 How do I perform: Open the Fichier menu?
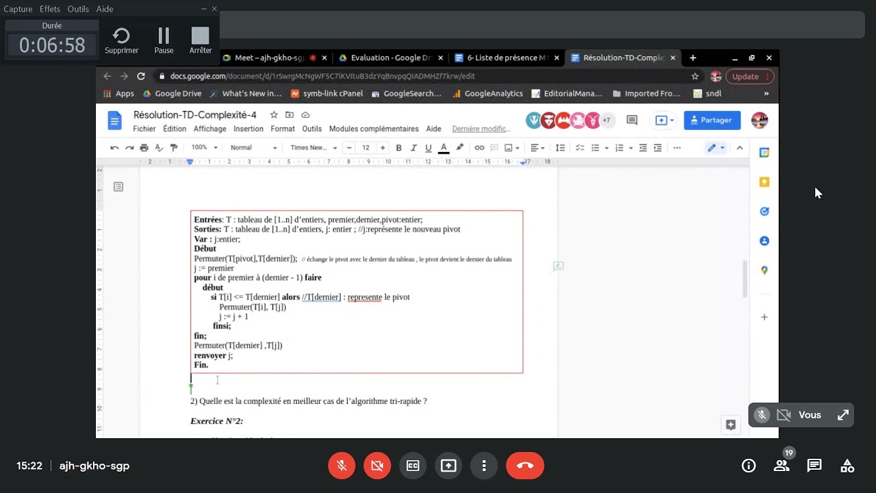[144, 129]
